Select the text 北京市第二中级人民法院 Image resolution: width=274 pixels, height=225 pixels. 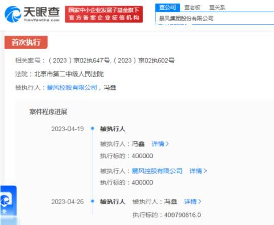coord(69,74)
